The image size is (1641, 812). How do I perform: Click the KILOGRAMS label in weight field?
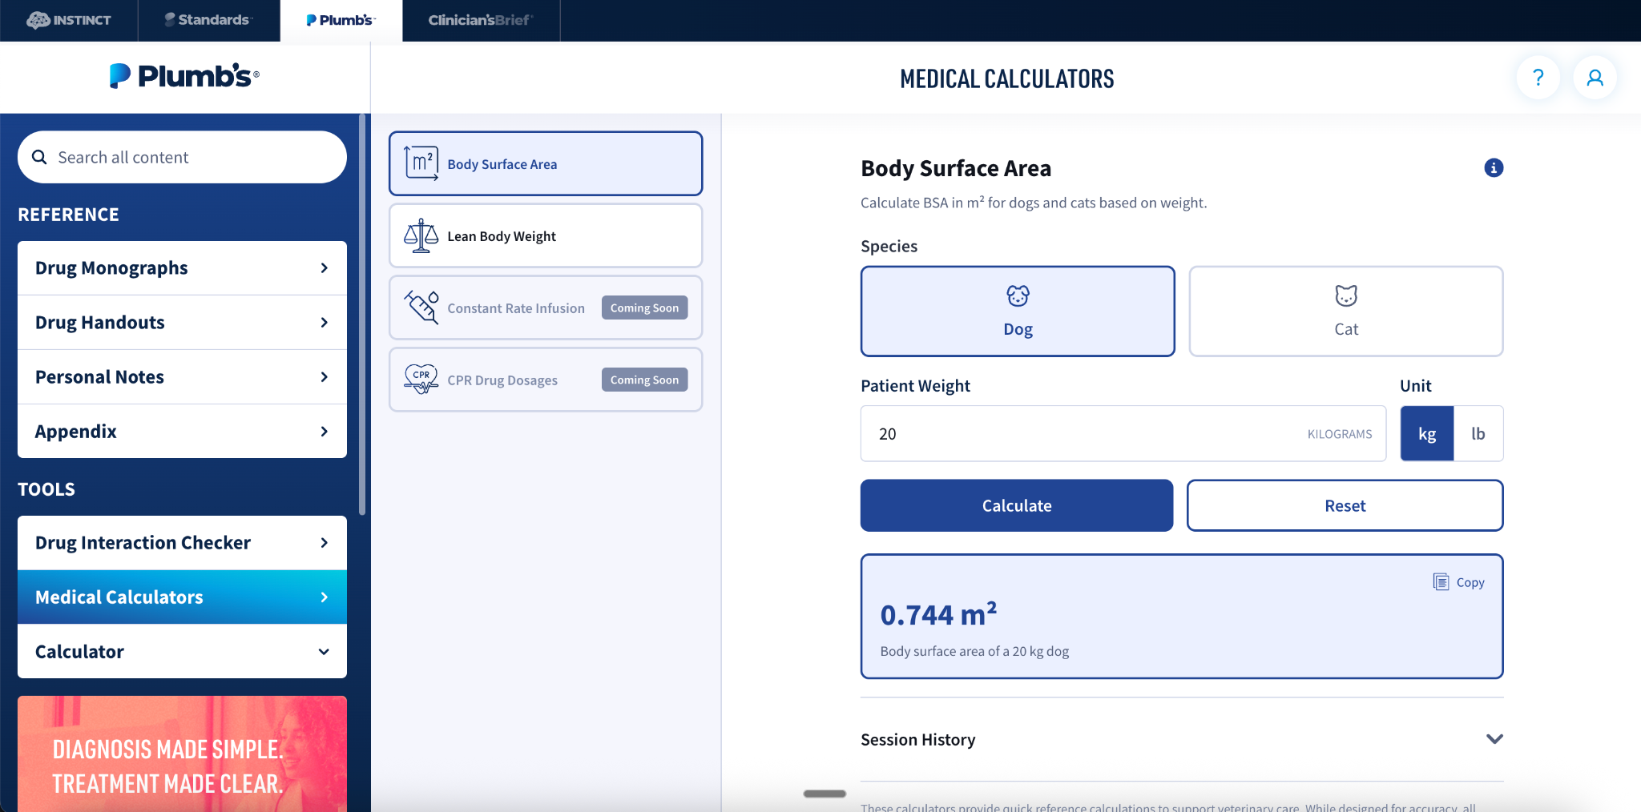click(1340, 434)
